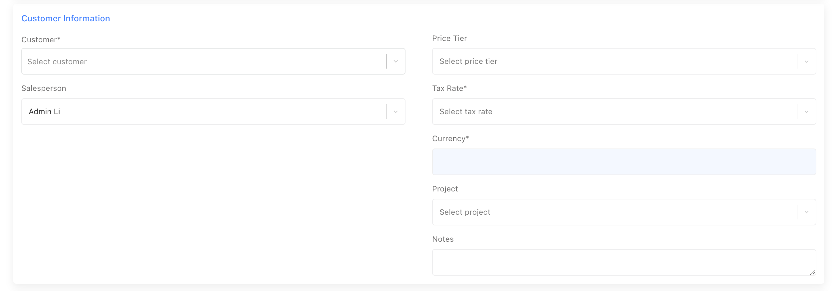Click the Project dropdown chevron arrow
Viewport: 835px width, 291px height.
806,212
